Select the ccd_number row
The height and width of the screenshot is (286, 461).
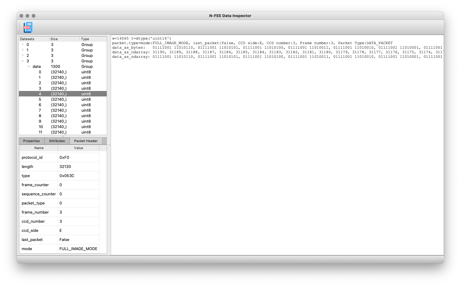pyautogui.click(x=59, y=221)
